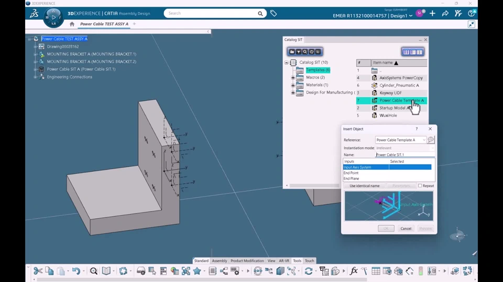503x282 pixels.
Task: Click the home icon next to tab
Action: pyautogui.click(x=72, y=24)
